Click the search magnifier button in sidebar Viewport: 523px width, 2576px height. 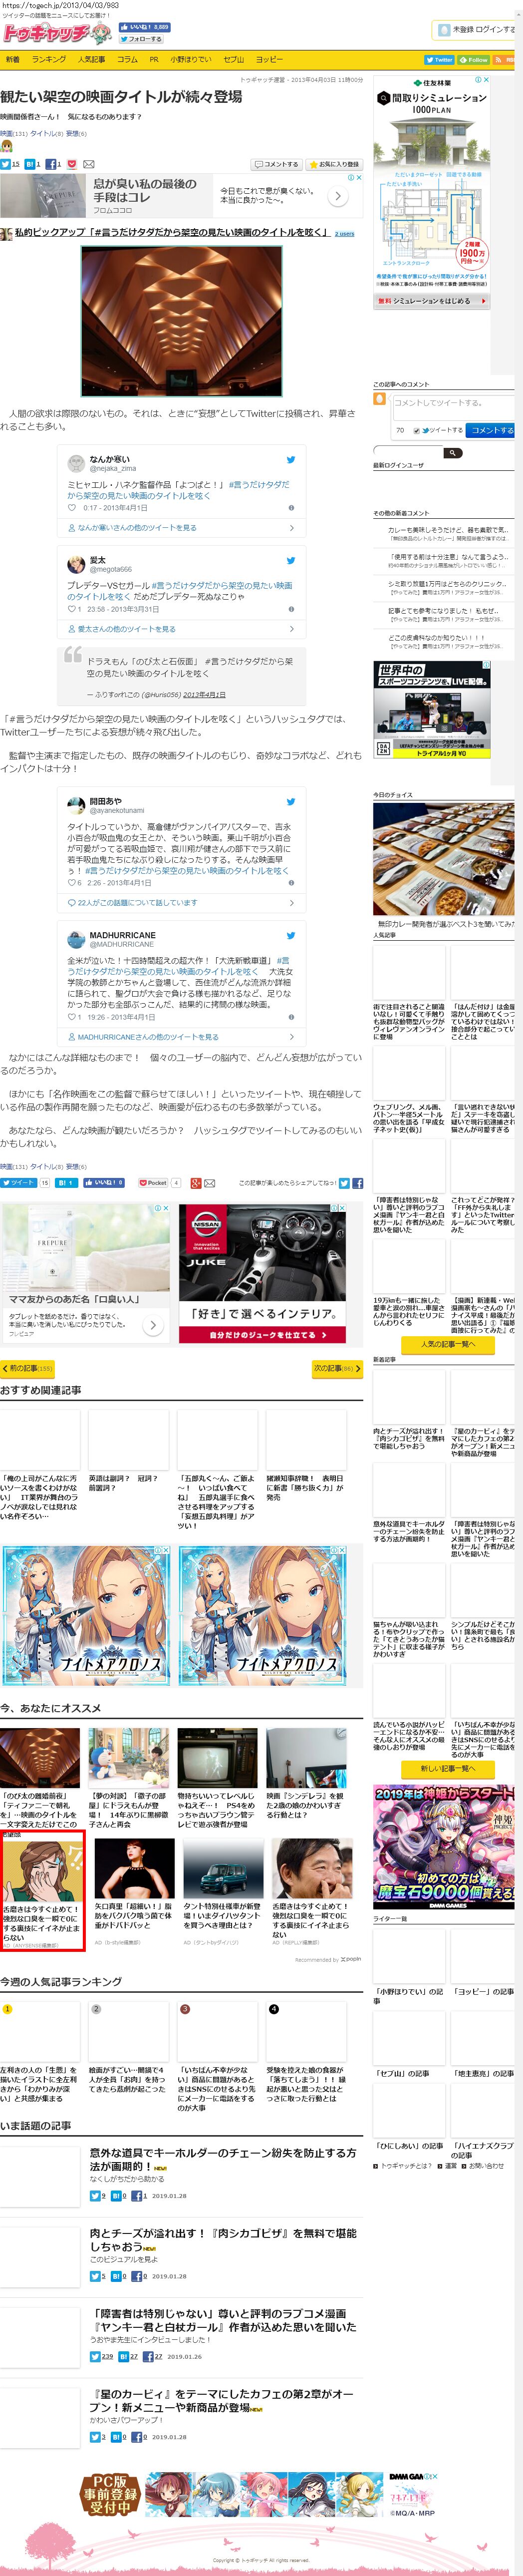coord(452,453)
